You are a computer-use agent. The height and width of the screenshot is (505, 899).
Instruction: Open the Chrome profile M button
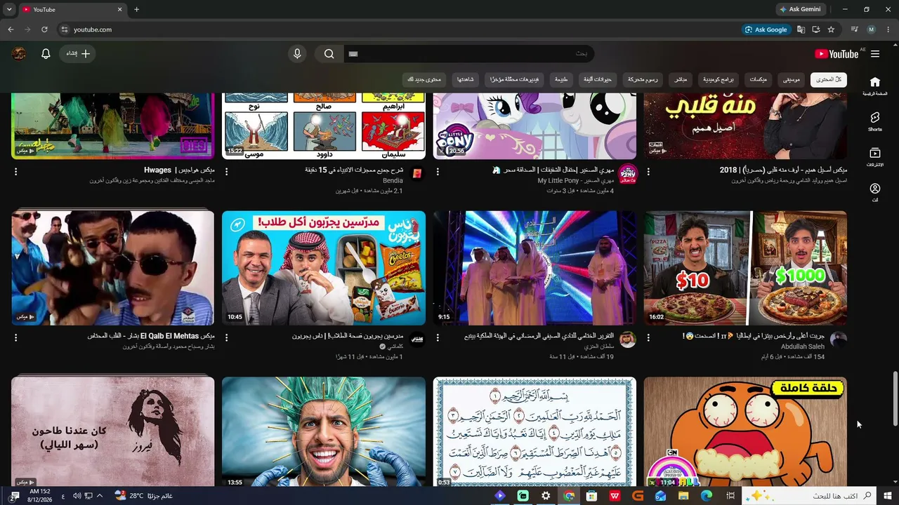(872, 29)
